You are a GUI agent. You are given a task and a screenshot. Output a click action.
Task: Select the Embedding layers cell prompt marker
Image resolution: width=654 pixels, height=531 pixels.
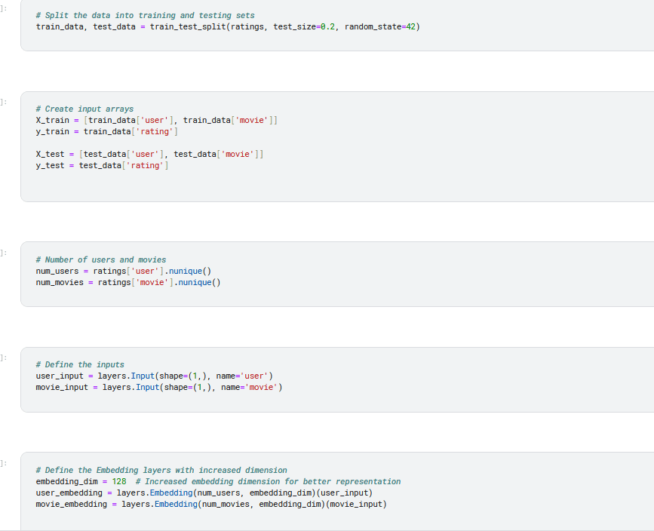(3, 463)
